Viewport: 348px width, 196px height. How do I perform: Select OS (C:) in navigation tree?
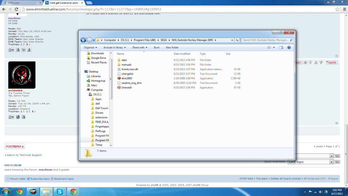(x=97, y=95)
